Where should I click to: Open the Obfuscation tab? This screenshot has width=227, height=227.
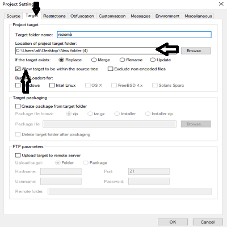coord(82,16)
